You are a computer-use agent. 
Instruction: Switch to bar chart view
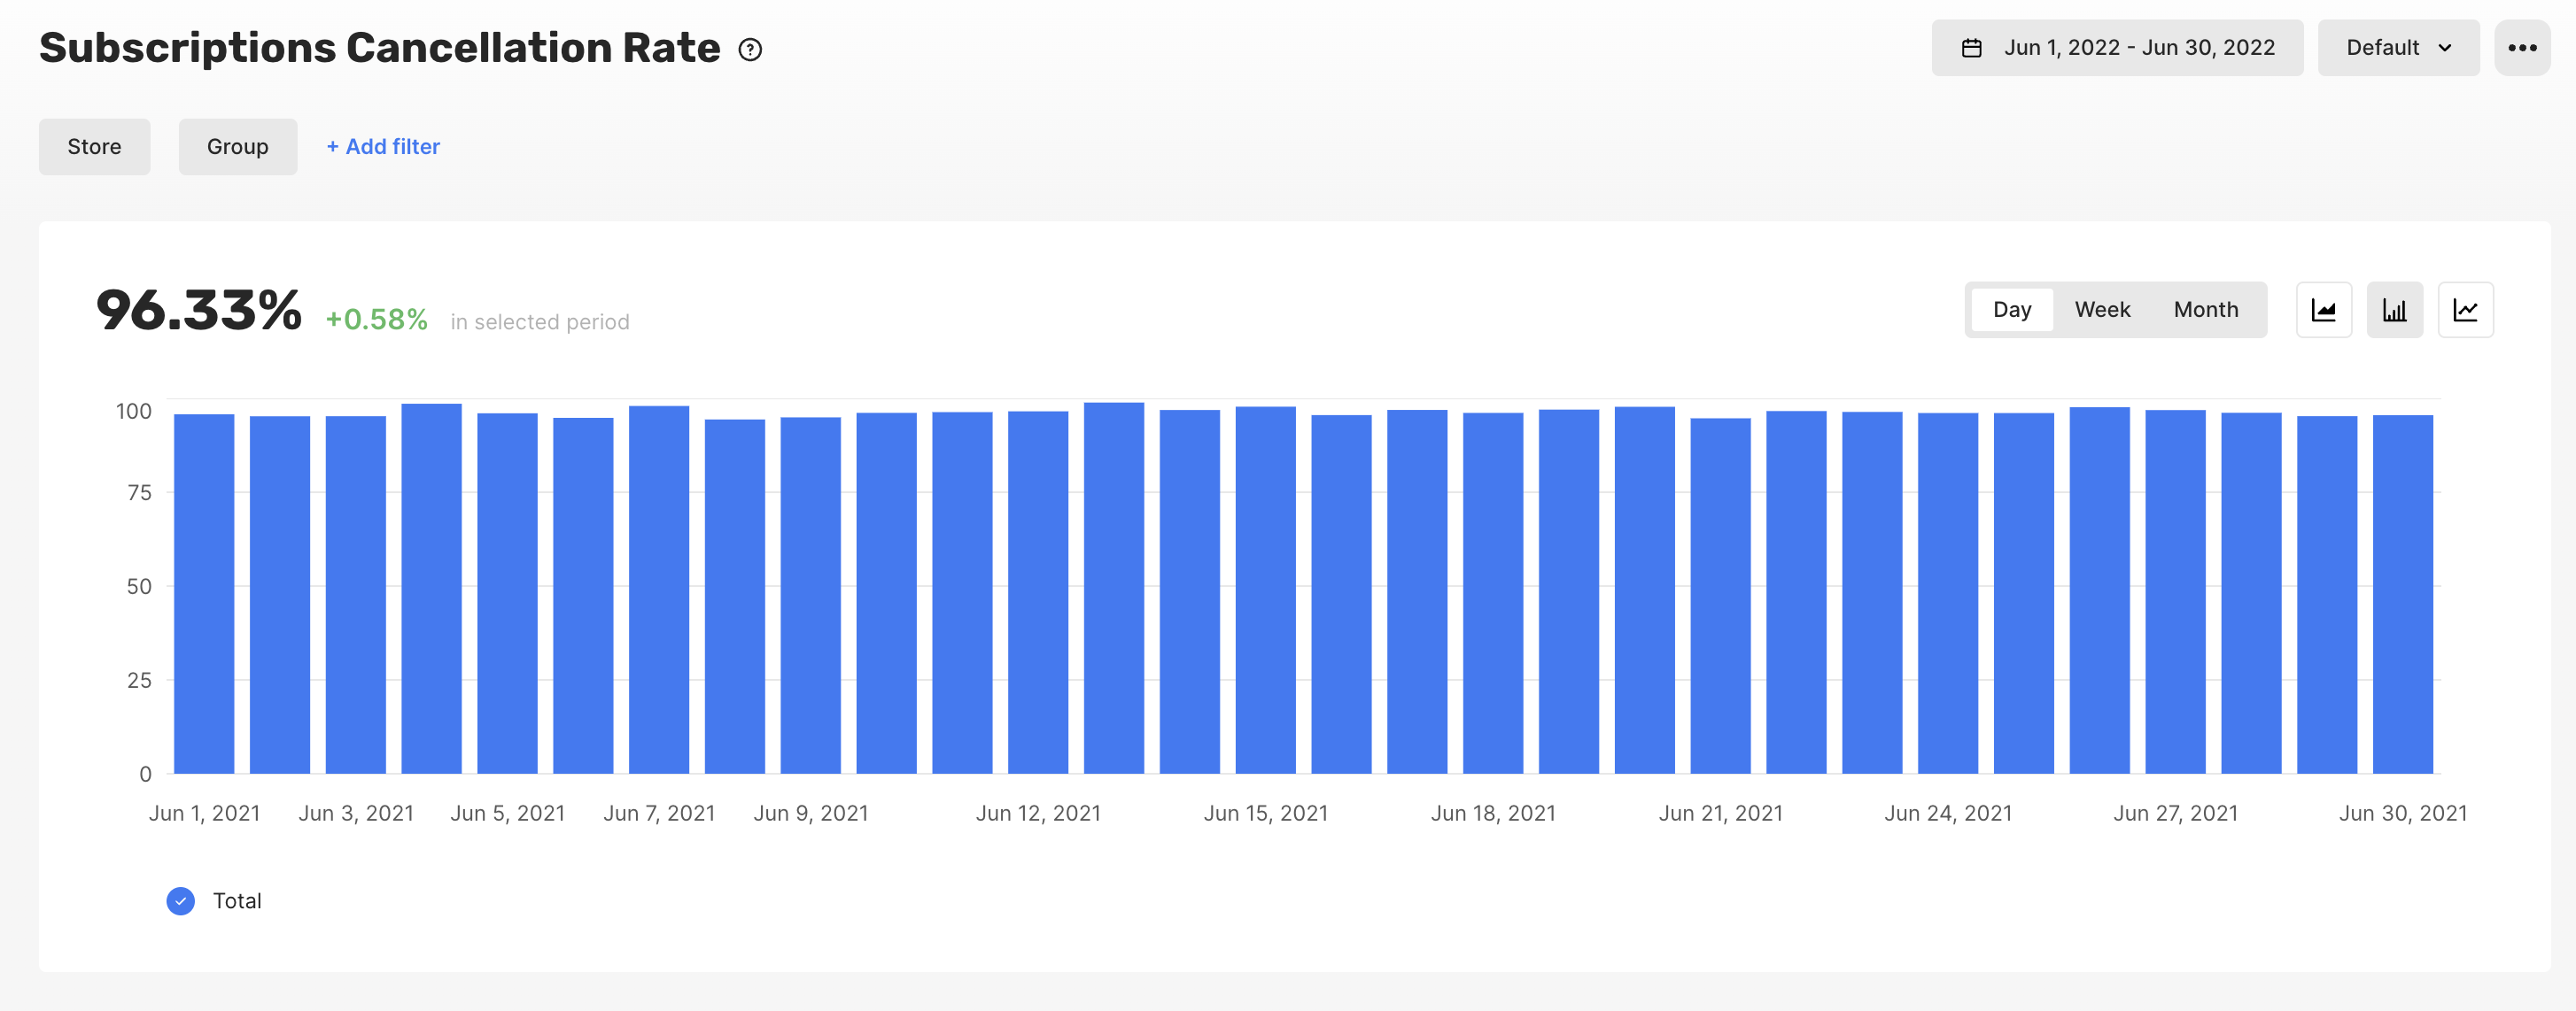click(x=2394, y=311)
